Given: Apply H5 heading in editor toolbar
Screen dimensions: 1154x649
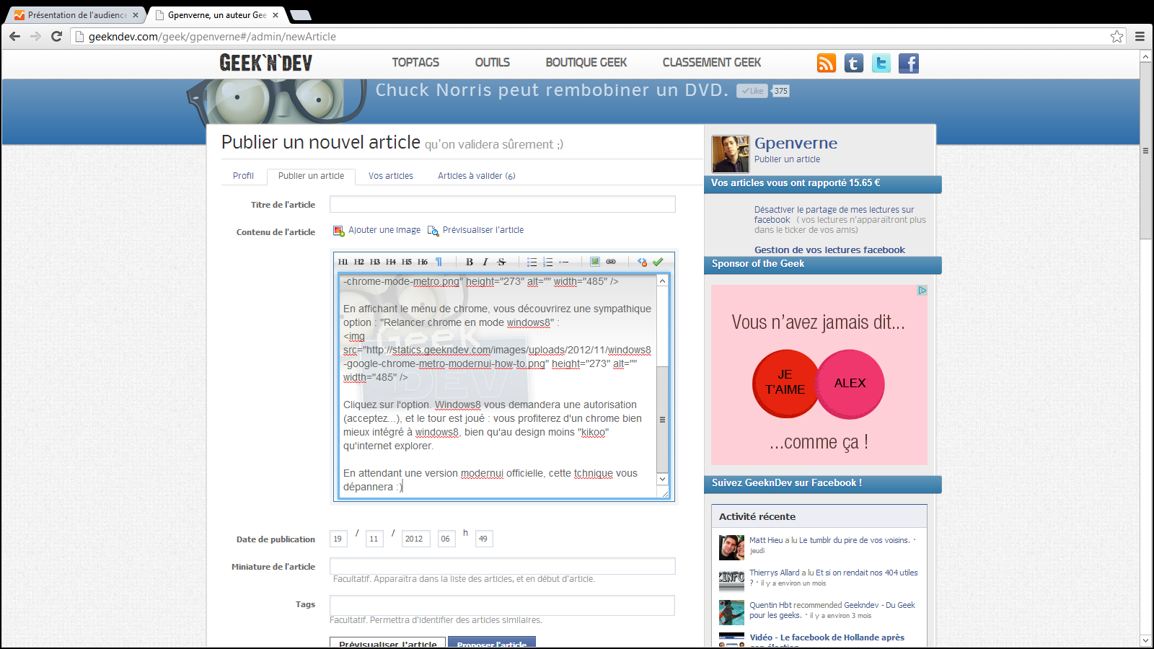Looking at the screenshot, I should point(407,262).
